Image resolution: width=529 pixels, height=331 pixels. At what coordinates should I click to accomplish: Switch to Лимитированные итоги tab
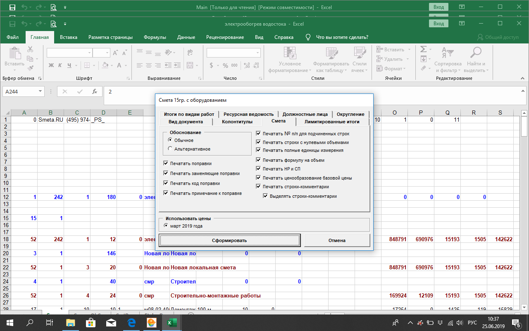(x=332, y=122)
